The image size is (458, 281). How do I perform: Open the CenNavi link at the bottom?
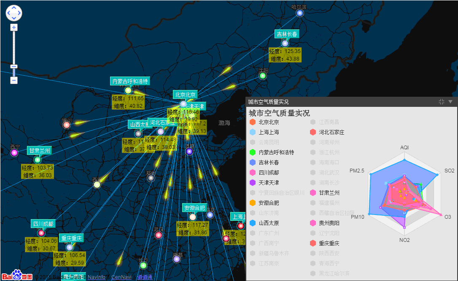click(x=121, y=277)
